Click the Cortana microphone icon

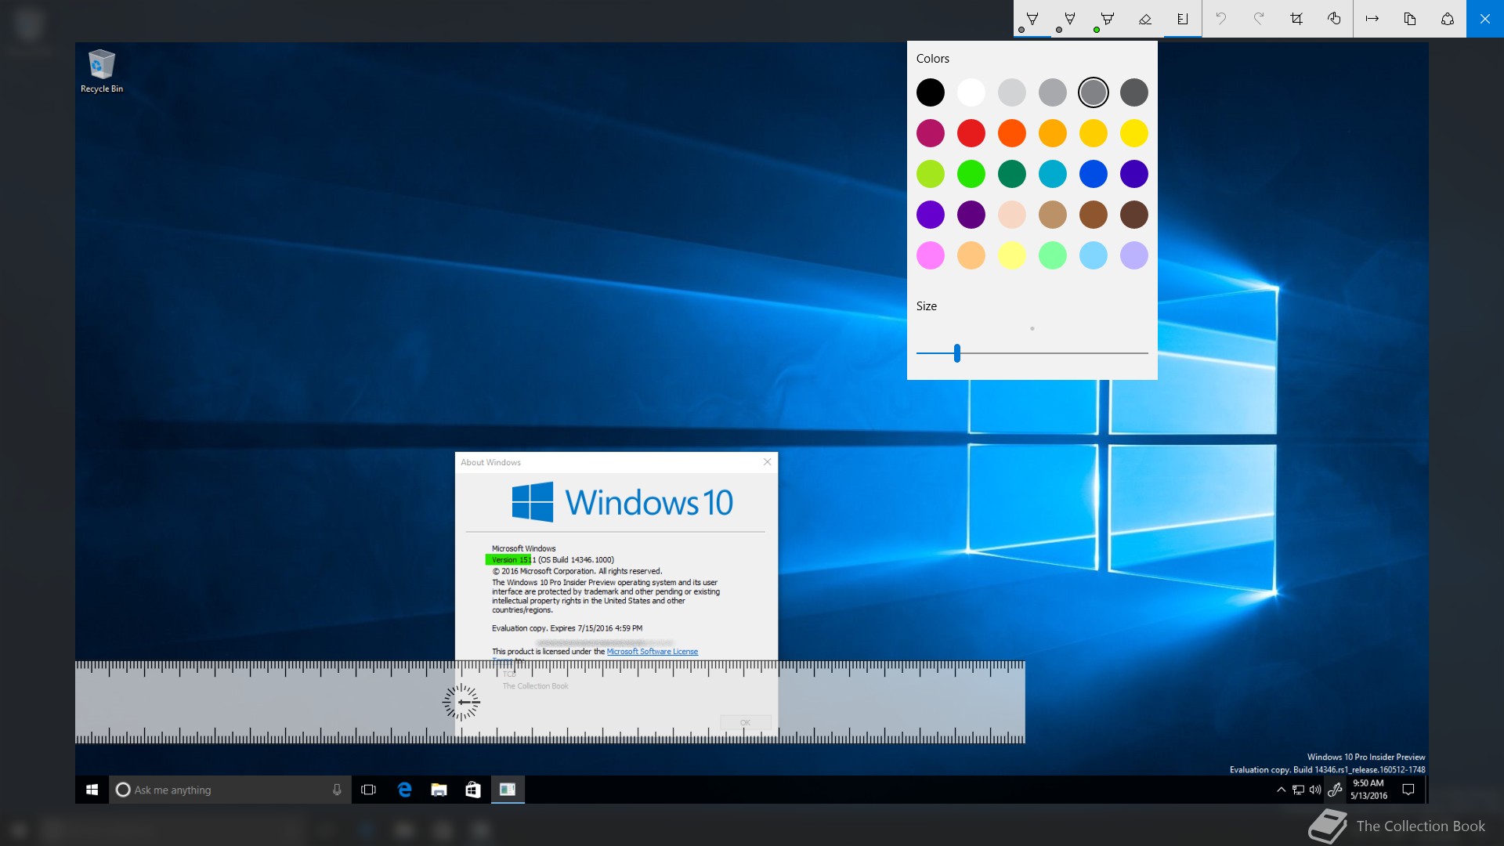click(337, 790)
